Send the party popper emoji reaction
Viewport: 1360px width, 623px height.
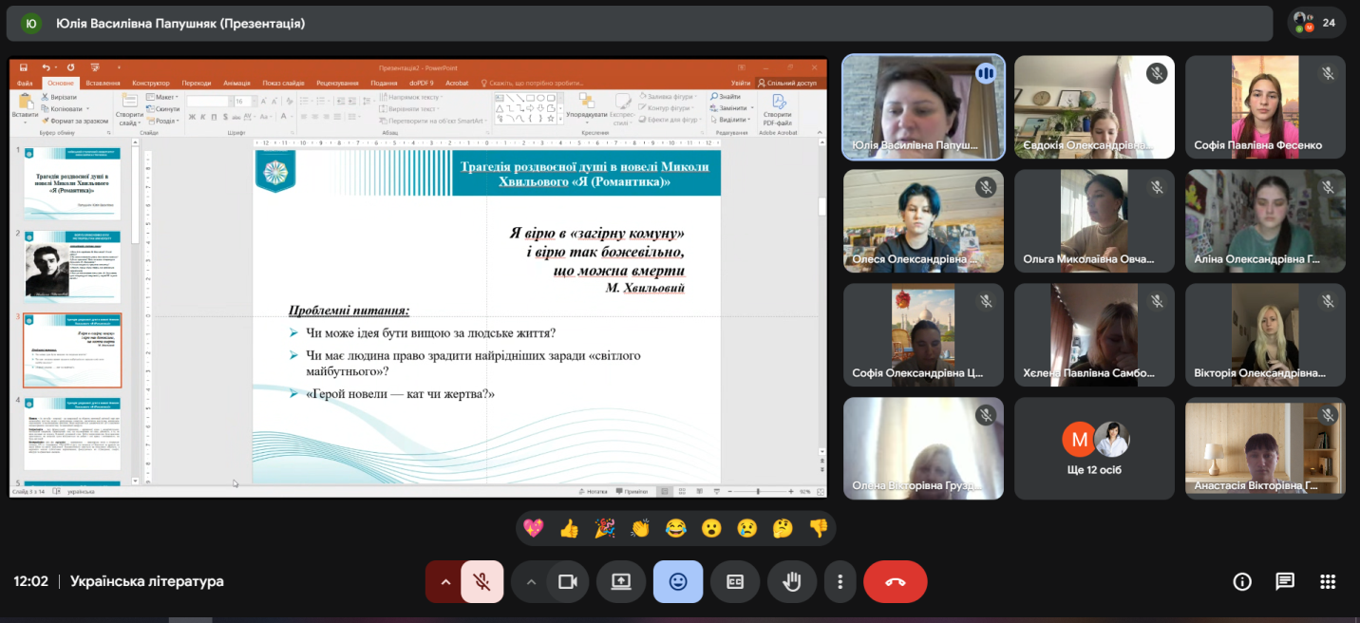click(605, 528)
